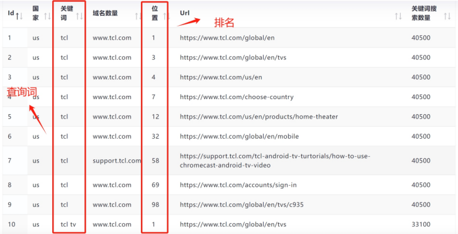The image size is (458, 234).
Task: Select position cell 12
Action: (x=155, y=117)
